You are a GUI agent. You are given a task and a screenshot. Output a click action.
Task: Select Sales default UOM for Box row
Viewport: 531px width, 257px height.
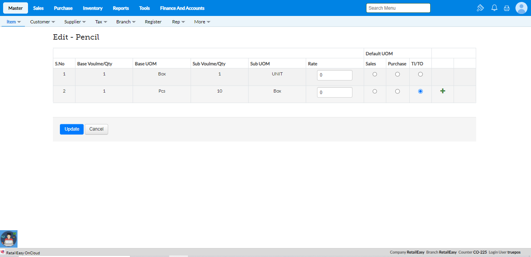(x=375, y=74)
